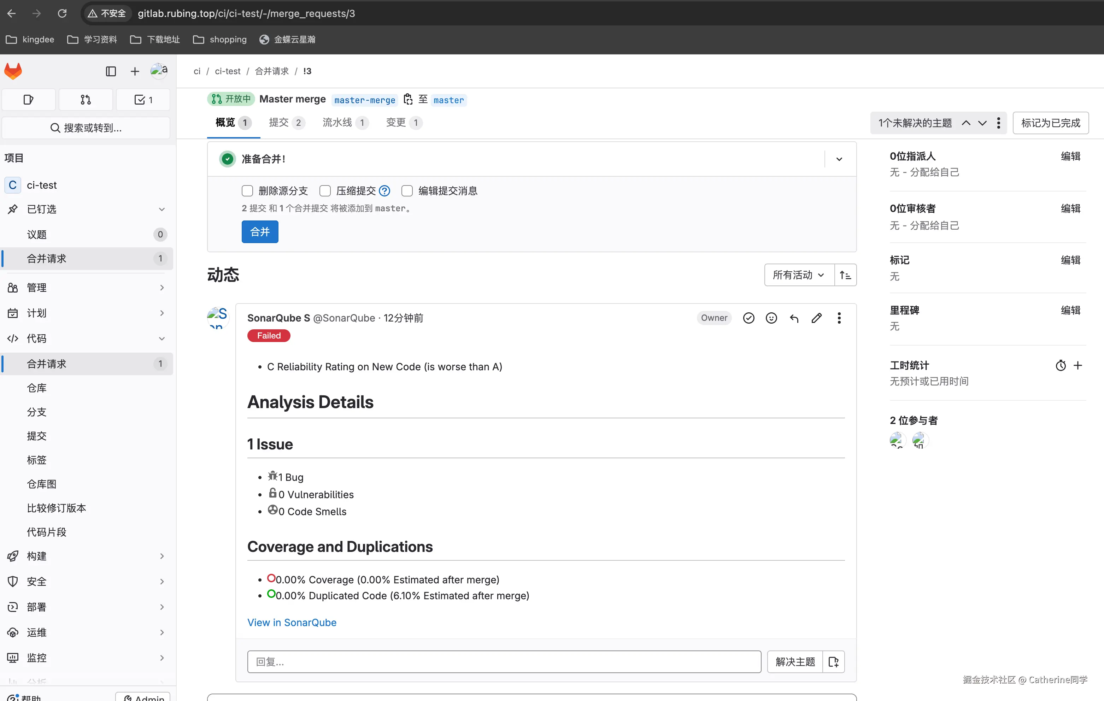1104x701 pixels.
Task: Check the 压缩提交 option
Action: click(325, 191)
